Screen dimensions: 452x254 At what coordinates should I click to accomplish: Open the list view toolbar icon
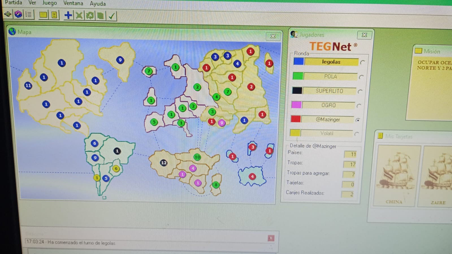click(x=29, y=15)
